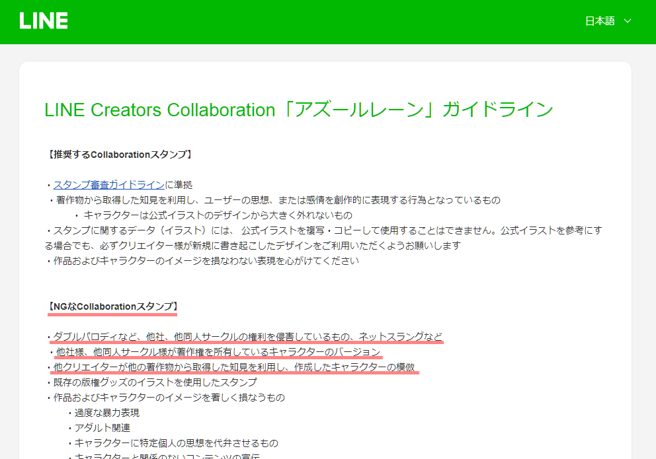Click the page title アズールレーン ガイドライン
The height and width of the screenshot is (459, 656).
(299, 110)
